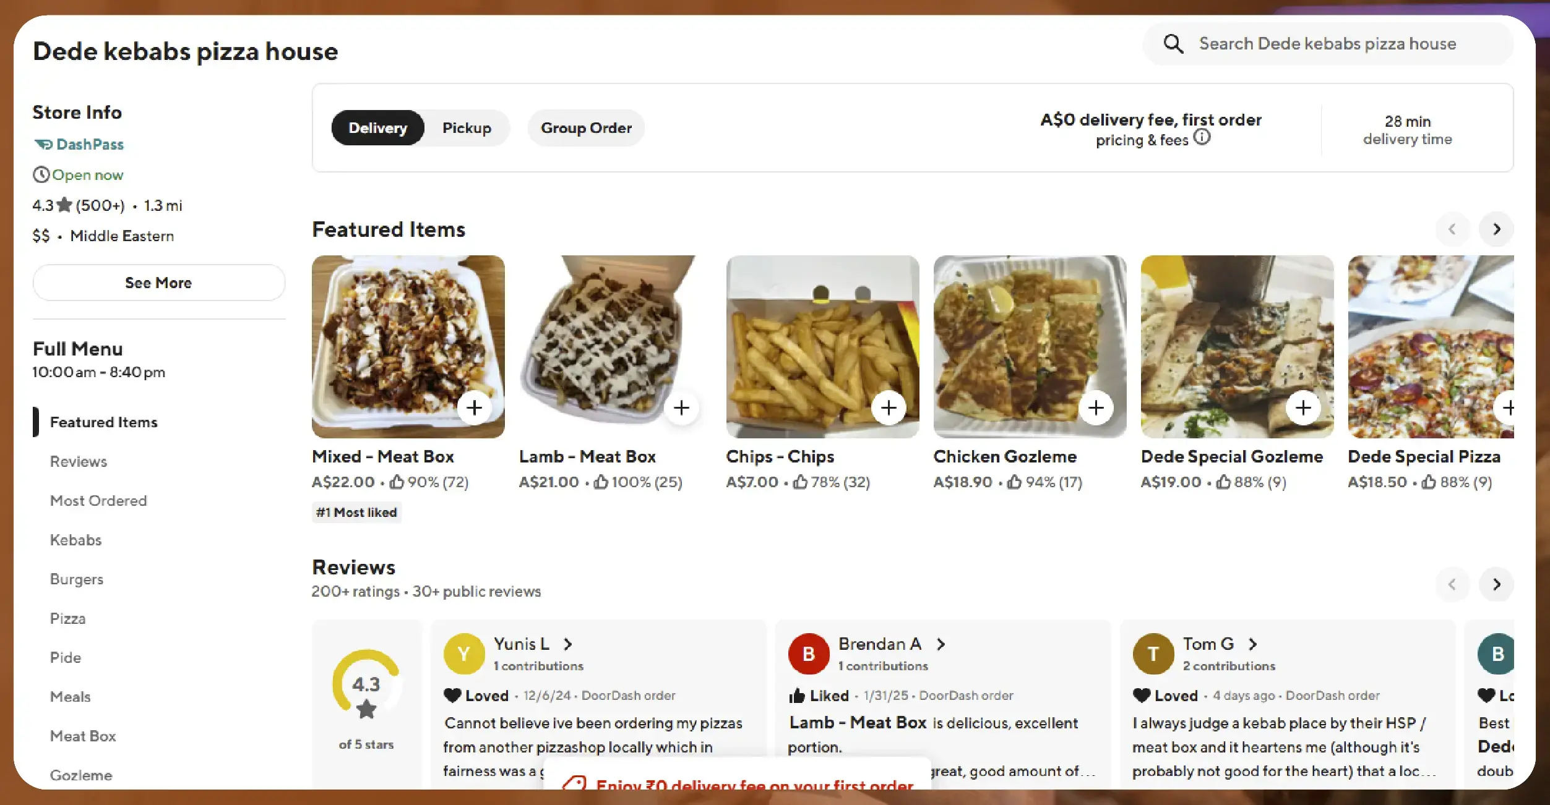
Task: Add Chicken Gozleme with plus icon
Action: 1096,408
